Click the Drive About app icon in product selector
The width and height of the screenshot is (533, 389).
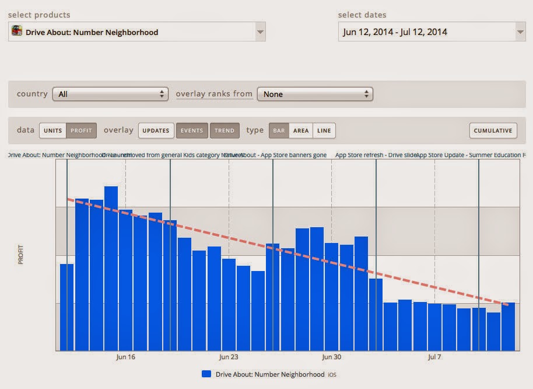(x=17, y=30)
